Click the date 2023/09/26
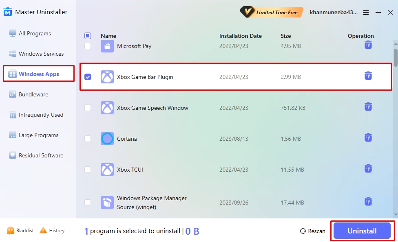The image size is (398, 242). [234, 203]
